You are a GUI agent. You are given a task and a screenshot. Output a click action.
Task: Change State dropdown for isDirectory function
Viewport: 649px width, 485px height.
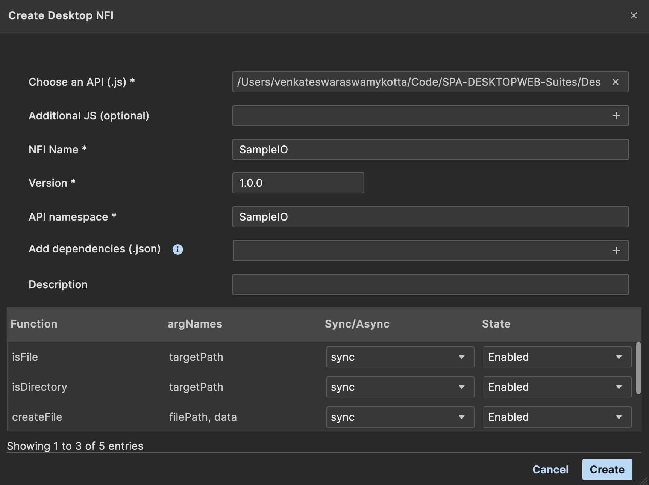pyautogui.click(x=557, y=387)
